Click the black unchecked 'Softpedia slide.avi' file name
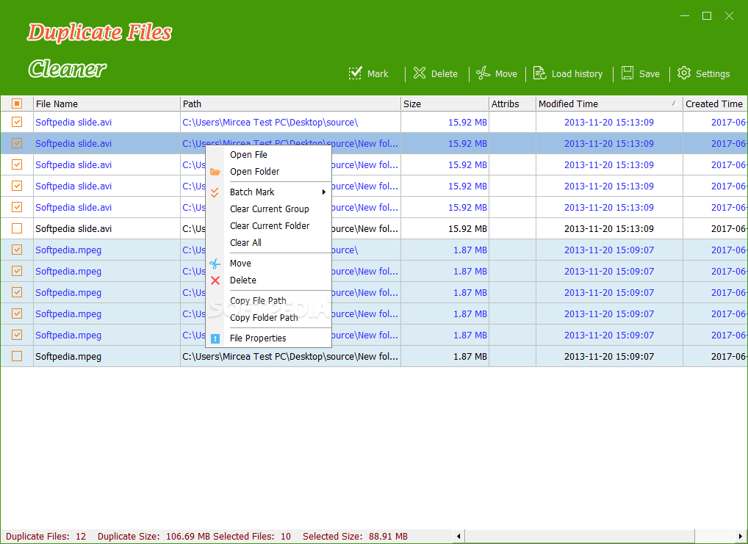This screenshot has height=544, width=748. coord(73,229)
